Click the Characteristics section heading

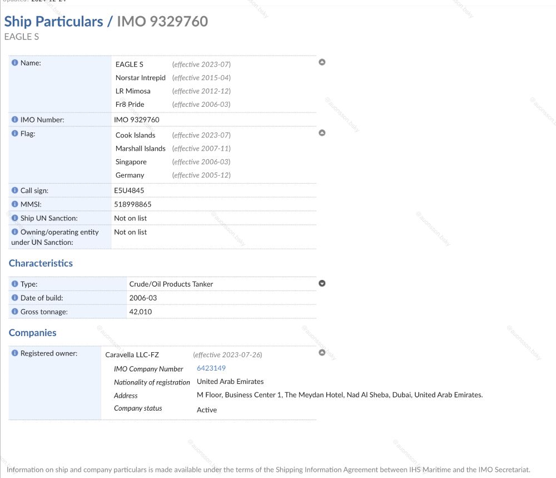[x=41, y=263]
